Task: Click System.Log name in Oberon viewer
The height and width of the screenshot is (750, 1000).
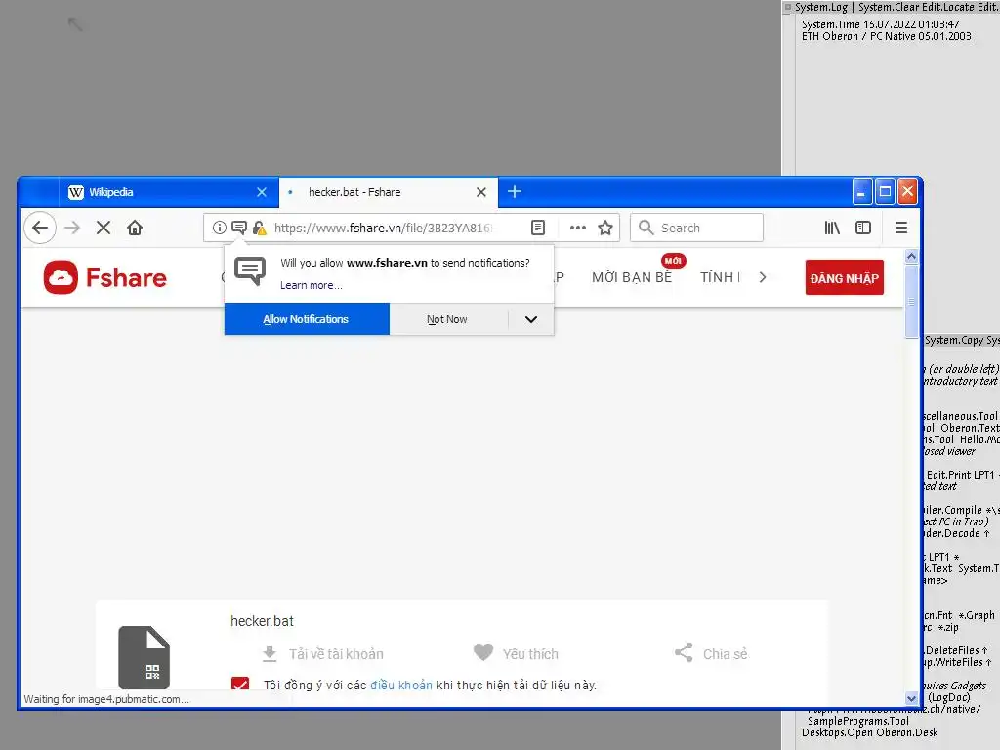Action: point(820,7)
